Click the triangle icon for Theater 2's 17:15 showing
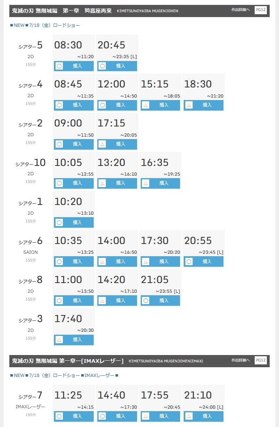 tap(103, 144)
